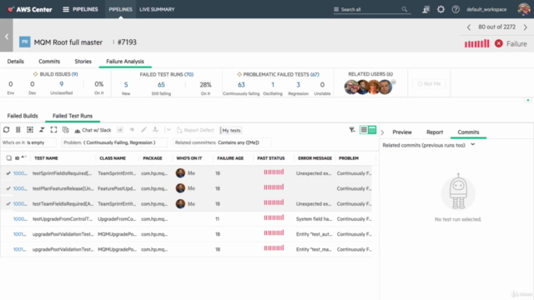Open ID link of testUpgradeFromControlT row
This screenshot has width=534, height=300.
click(20, 218)
